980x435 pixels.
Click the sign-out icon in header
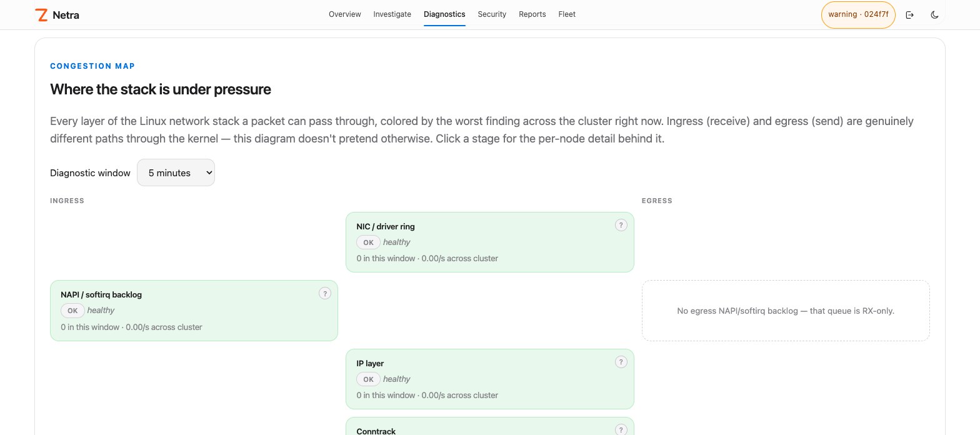910,14
